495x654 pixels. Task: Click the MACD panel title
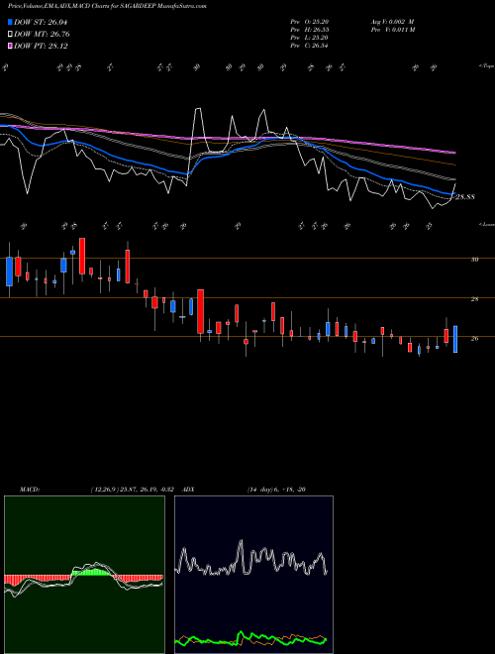(30, 490)
